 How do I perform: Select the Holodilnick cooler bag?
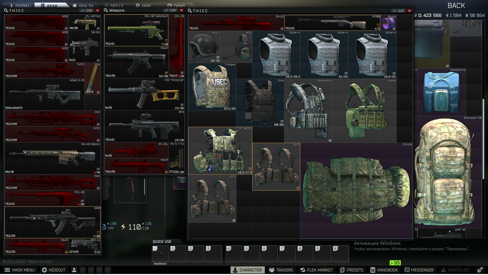(x=442, y=92)
